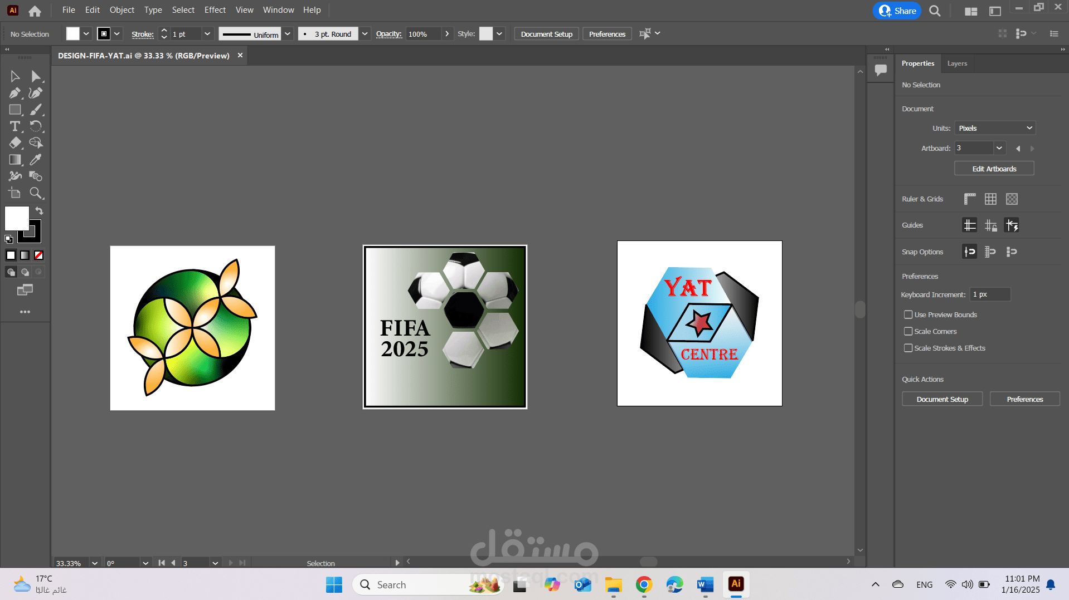Click Edit Artboards button
This screenshot has width=1069, height=600.
click(994, 169)
